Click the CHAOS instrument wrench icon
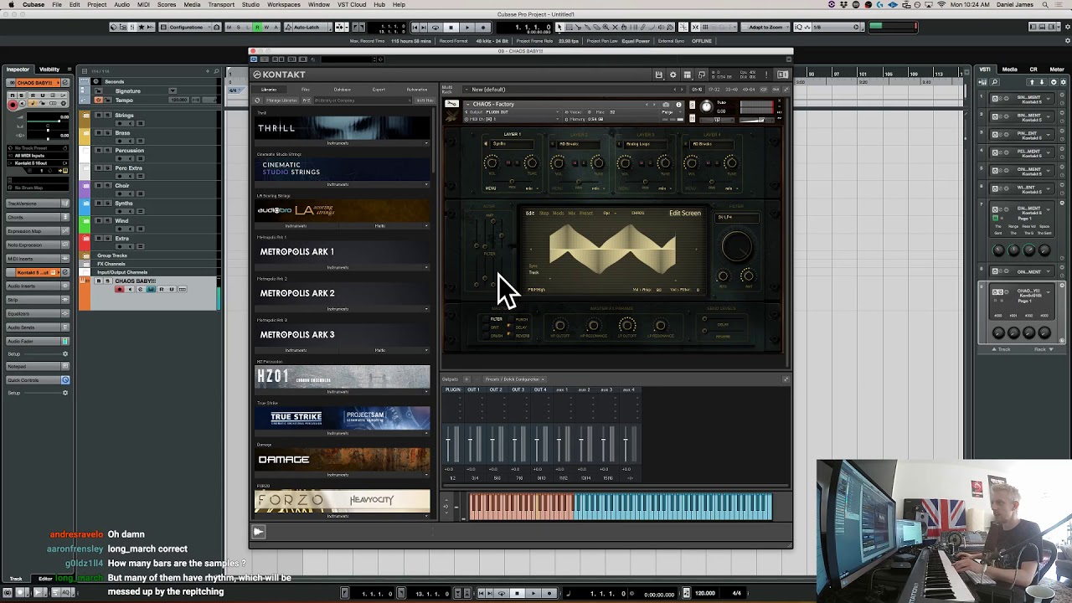Image resolution: width=1072 pixels, height=603 pixels. 452,105
